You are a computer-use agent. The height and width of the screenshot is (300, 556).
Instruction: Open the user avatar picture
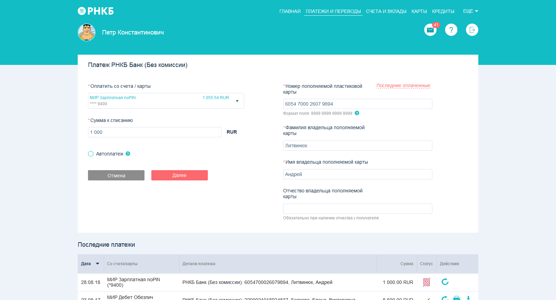[87, 32]
